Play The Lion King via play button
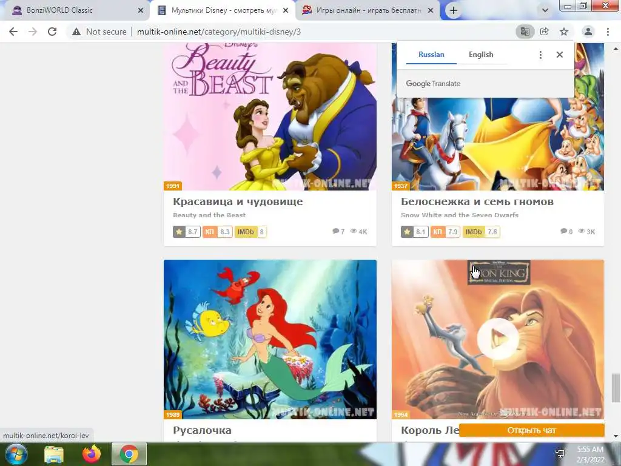The image size is (621, 466). (x=498, y=339)
